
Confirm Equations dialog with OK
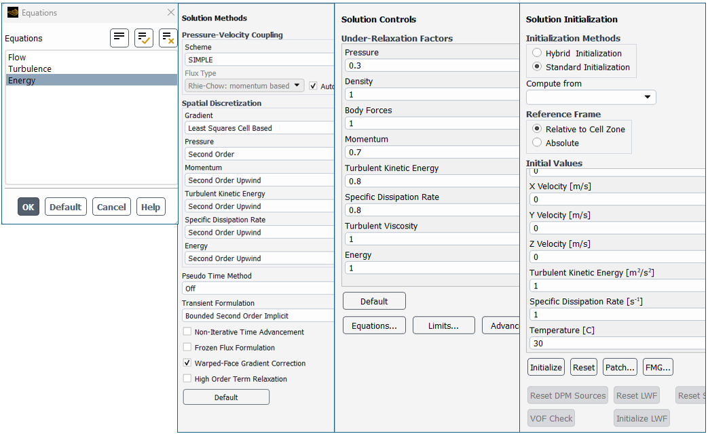(x=29, y=207)
